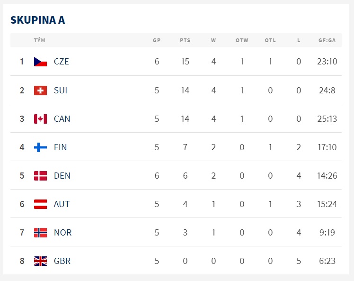The image size is (354, 281).
Task: Click the Great Britain flag icon
Action: click(40, 261)
